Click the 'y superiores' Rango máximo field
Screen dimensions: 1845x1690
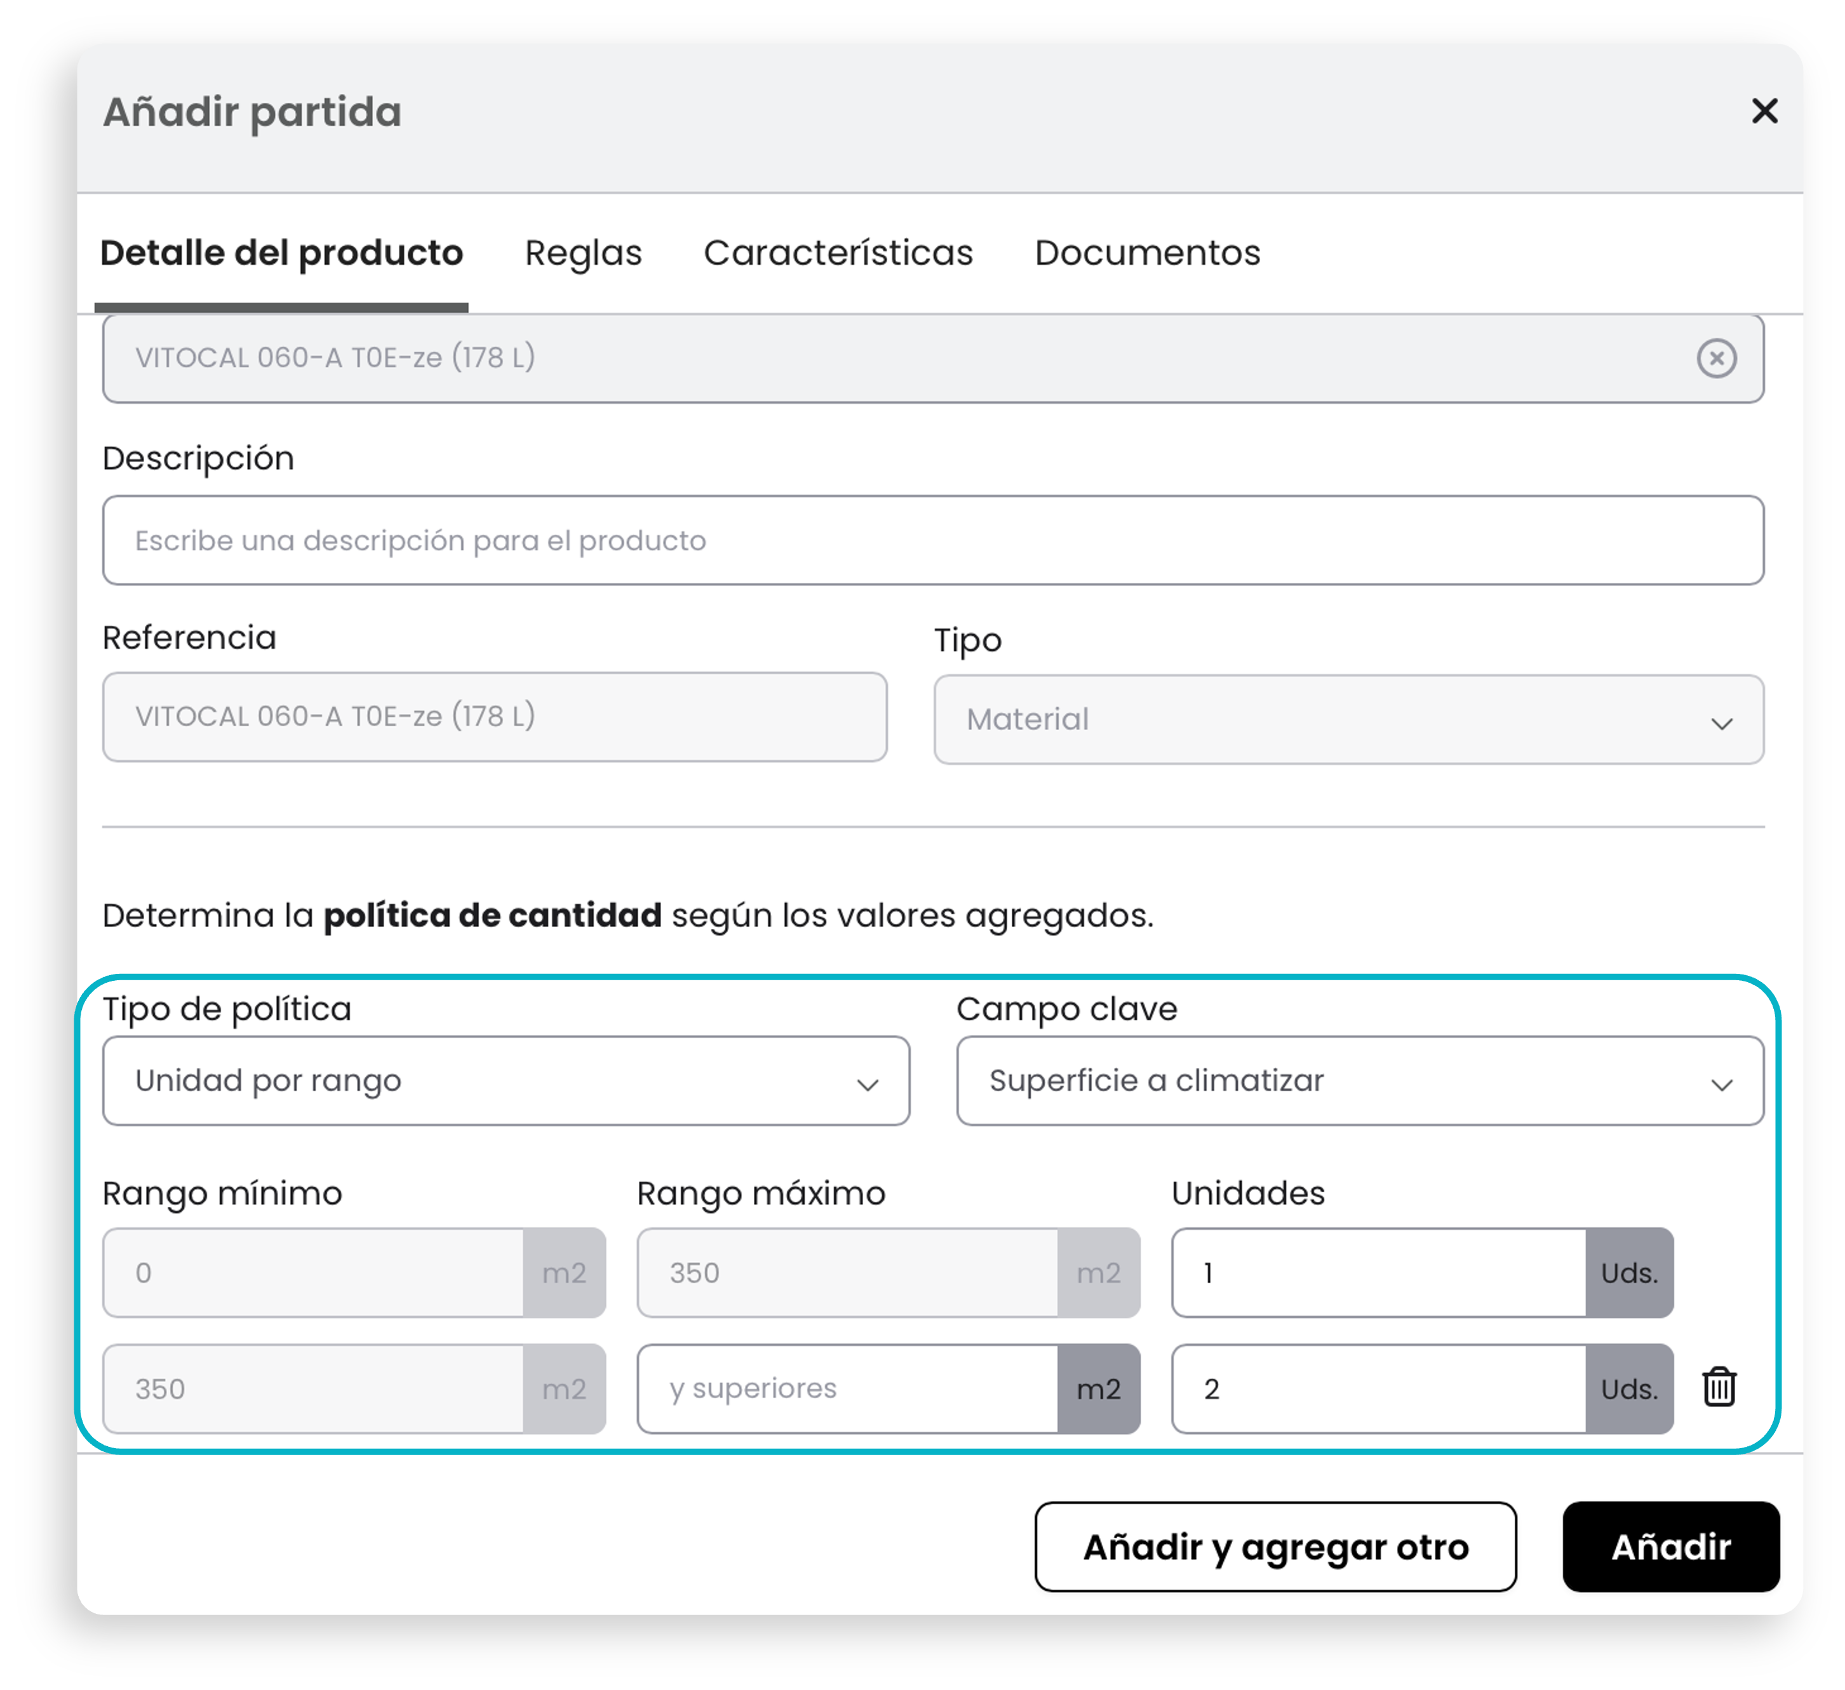tap(847, 1388)
